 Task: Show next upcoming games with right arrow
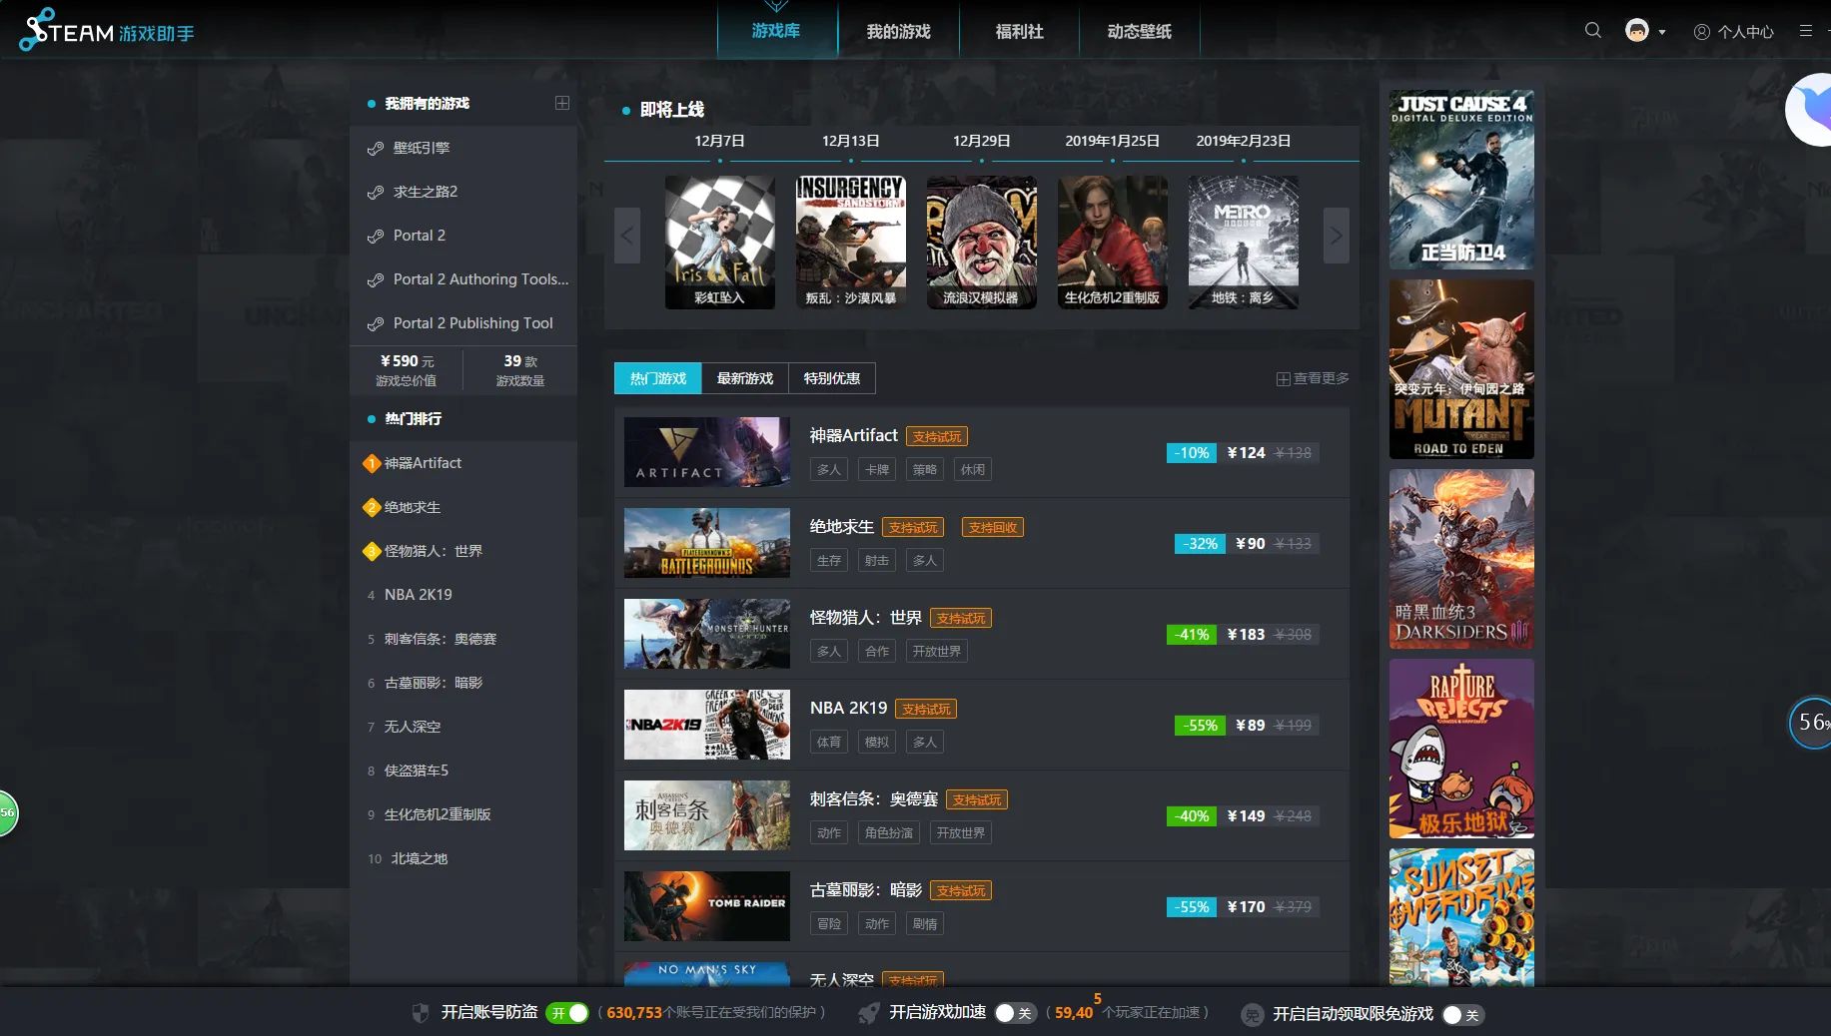[x=1336, y=236]
